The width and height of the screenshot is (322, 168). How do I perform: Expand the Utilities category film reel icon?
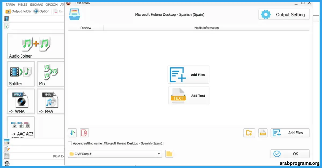7,163
